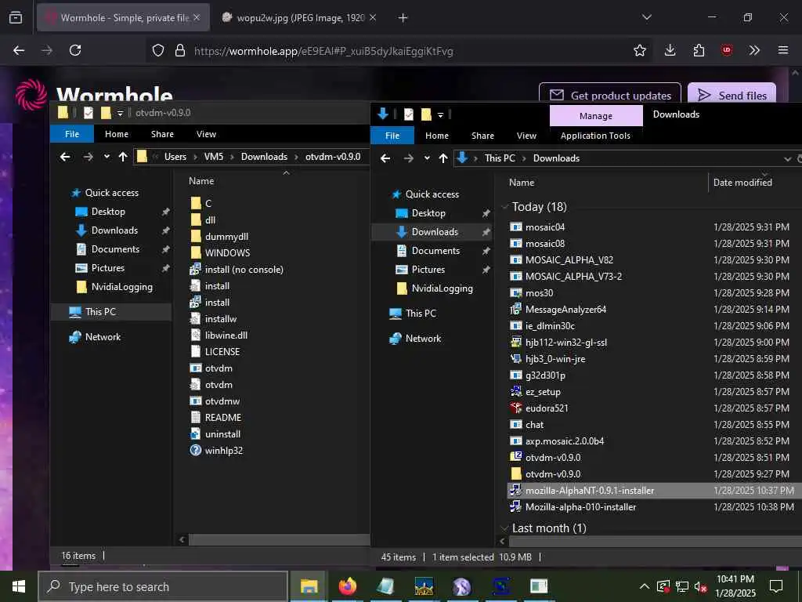Open Firefox extensions puzzle icon
This screenshot has width=802, height=602.
699,50
